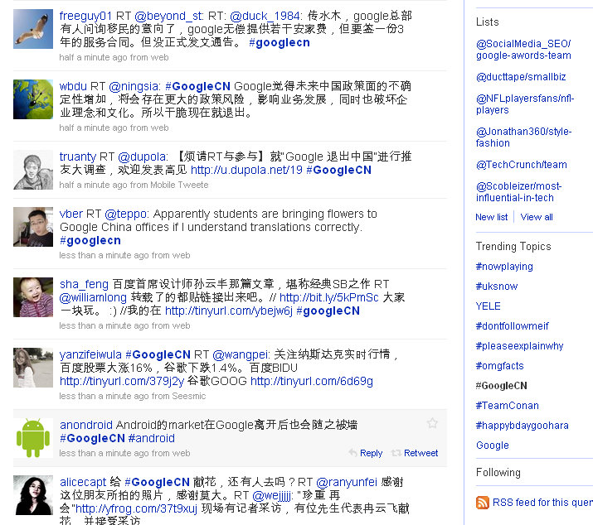Open freeguy01's bird avatar
593x525 pixels.
(x=33, y=29)
